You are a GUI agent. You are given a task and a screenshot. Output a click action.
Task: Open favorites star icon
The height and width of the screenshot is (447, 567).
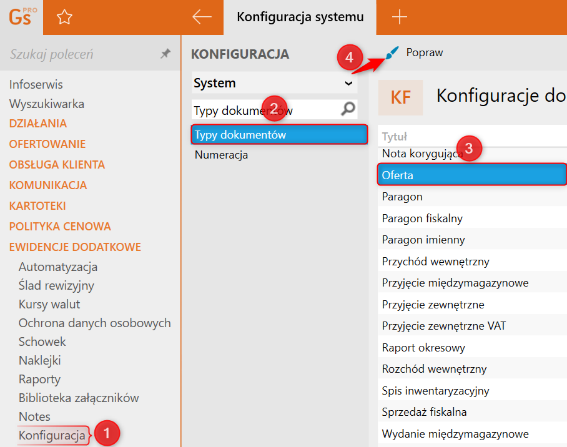(64, 17)
